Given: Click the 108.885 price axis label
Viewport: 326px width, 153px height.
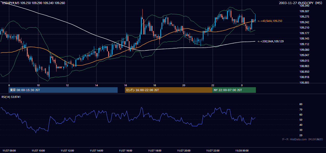Looking at the screenshot, I should (304, 83).
